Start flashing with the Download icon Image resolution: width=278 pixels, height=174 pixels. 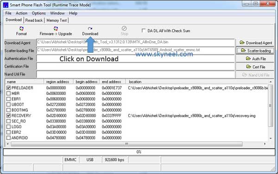point(90,28)
